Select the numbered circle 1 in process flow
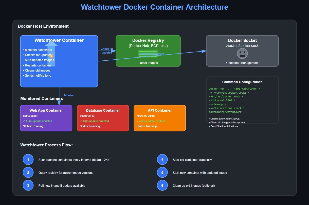The width and height of the screenshot is (309, 205). coord(28,159)
